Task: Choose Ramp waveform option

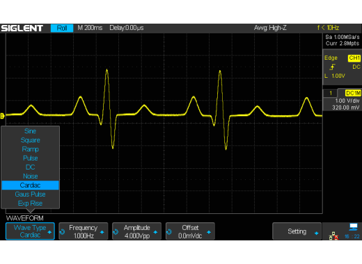Action: pyautogui.click(x=30, y=149)
